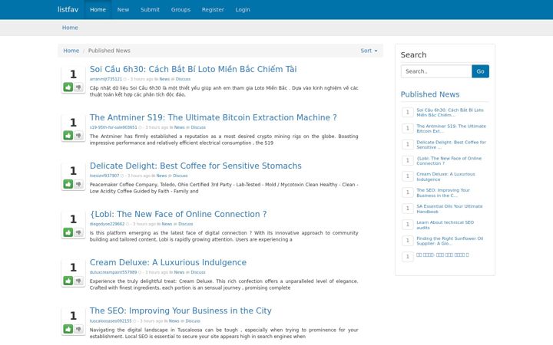Open author profile duluxcreampaint557989
This screenshot has height=345, width=553.
pyautogui.click(x=113, y=272)
